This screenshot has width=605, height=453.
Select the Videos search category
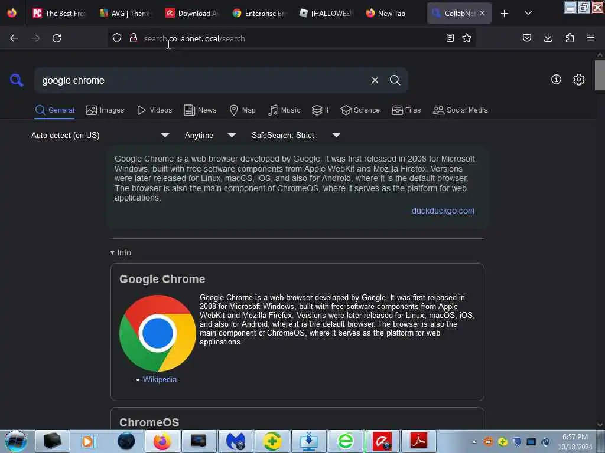pos(154,110)
